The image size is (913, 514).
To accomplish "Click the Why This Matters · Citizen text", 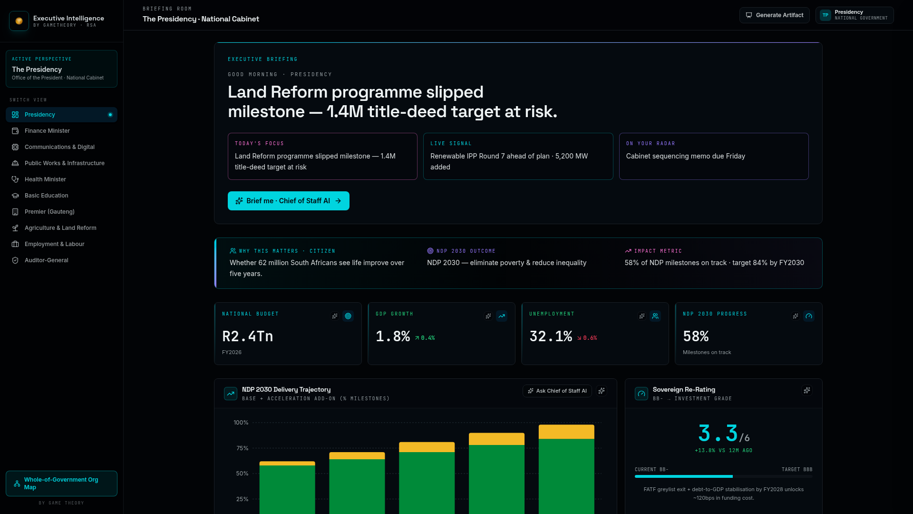I will [287, 251].
